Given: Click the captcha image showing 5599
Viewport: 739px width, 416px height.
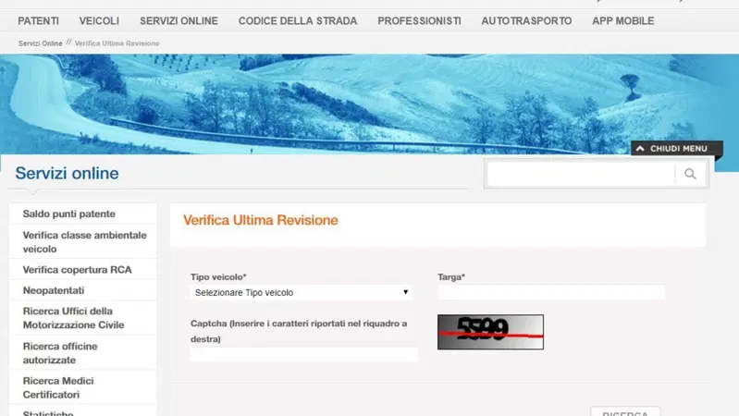Looking at the screenshot, I should click(x=490, y=332).
